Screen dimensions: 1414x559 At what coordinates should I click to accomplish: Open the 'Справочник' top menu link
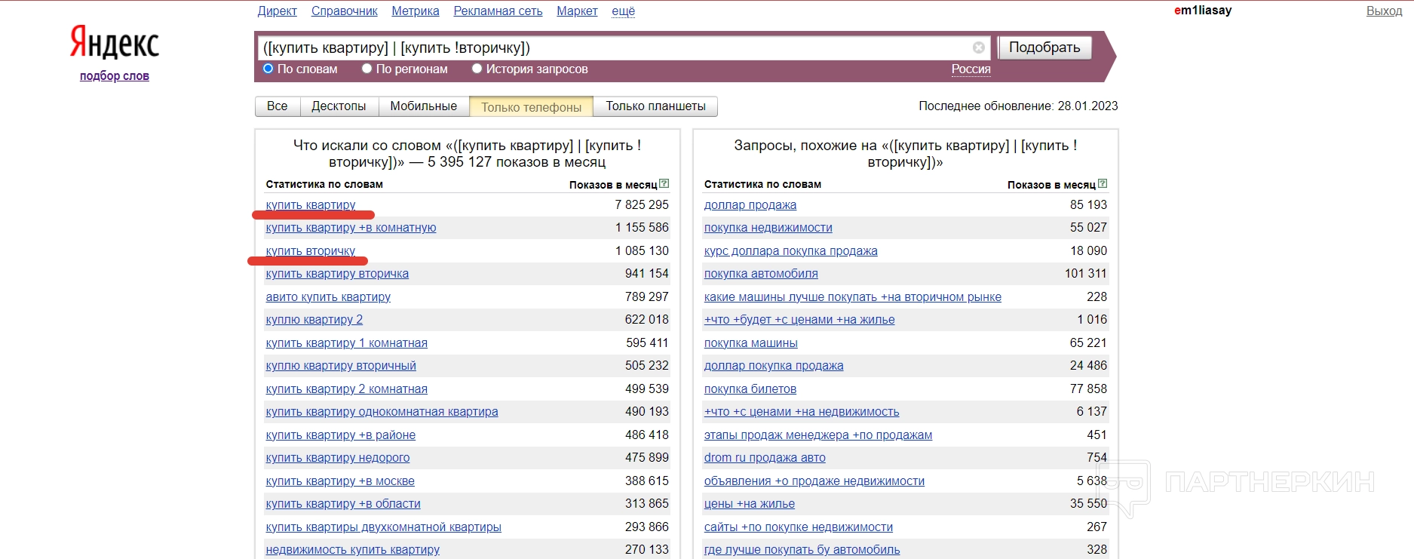[344, 11]
